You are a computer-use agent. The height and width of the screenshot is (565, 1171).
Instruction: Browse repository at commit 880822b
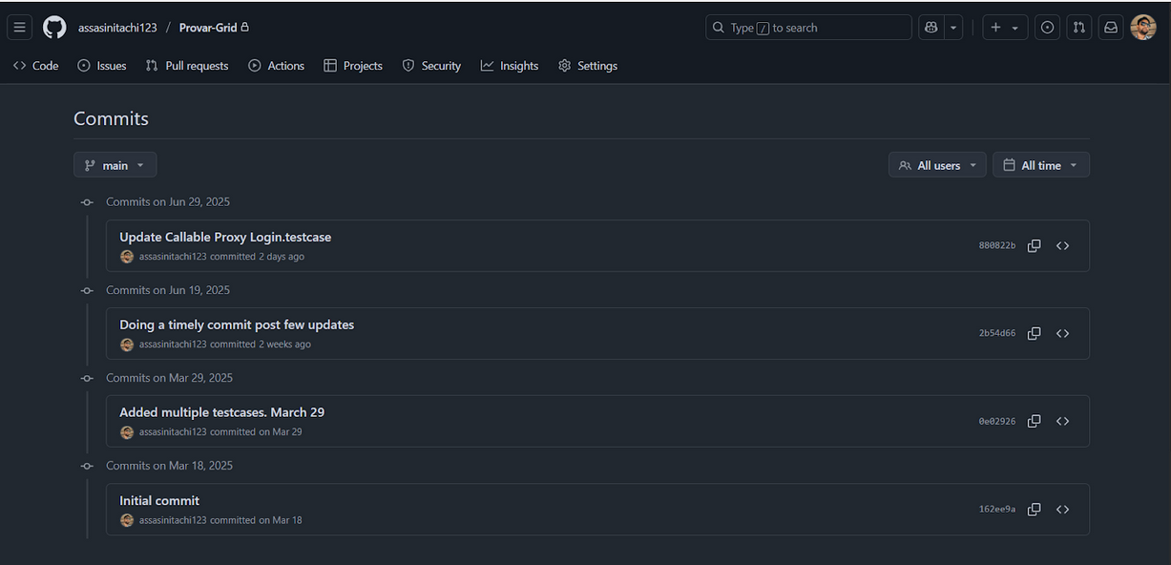[x=1062, y=246]
